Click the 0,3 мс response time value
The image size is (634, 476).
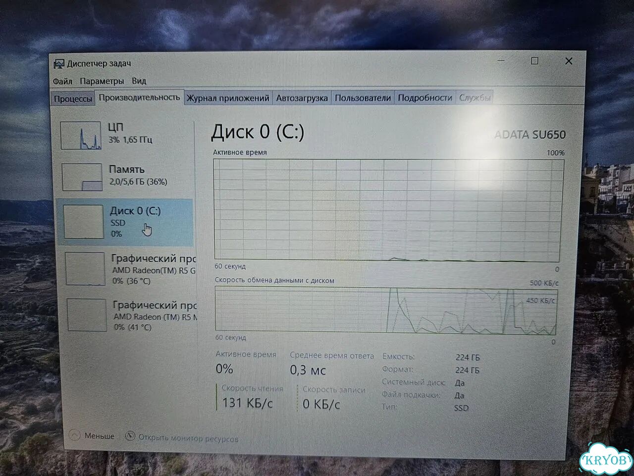(308, 370)
